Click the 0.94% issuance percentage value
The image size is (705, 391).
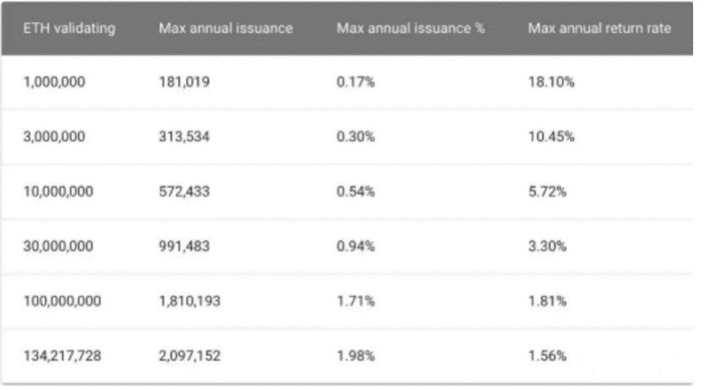click(355, 246)
